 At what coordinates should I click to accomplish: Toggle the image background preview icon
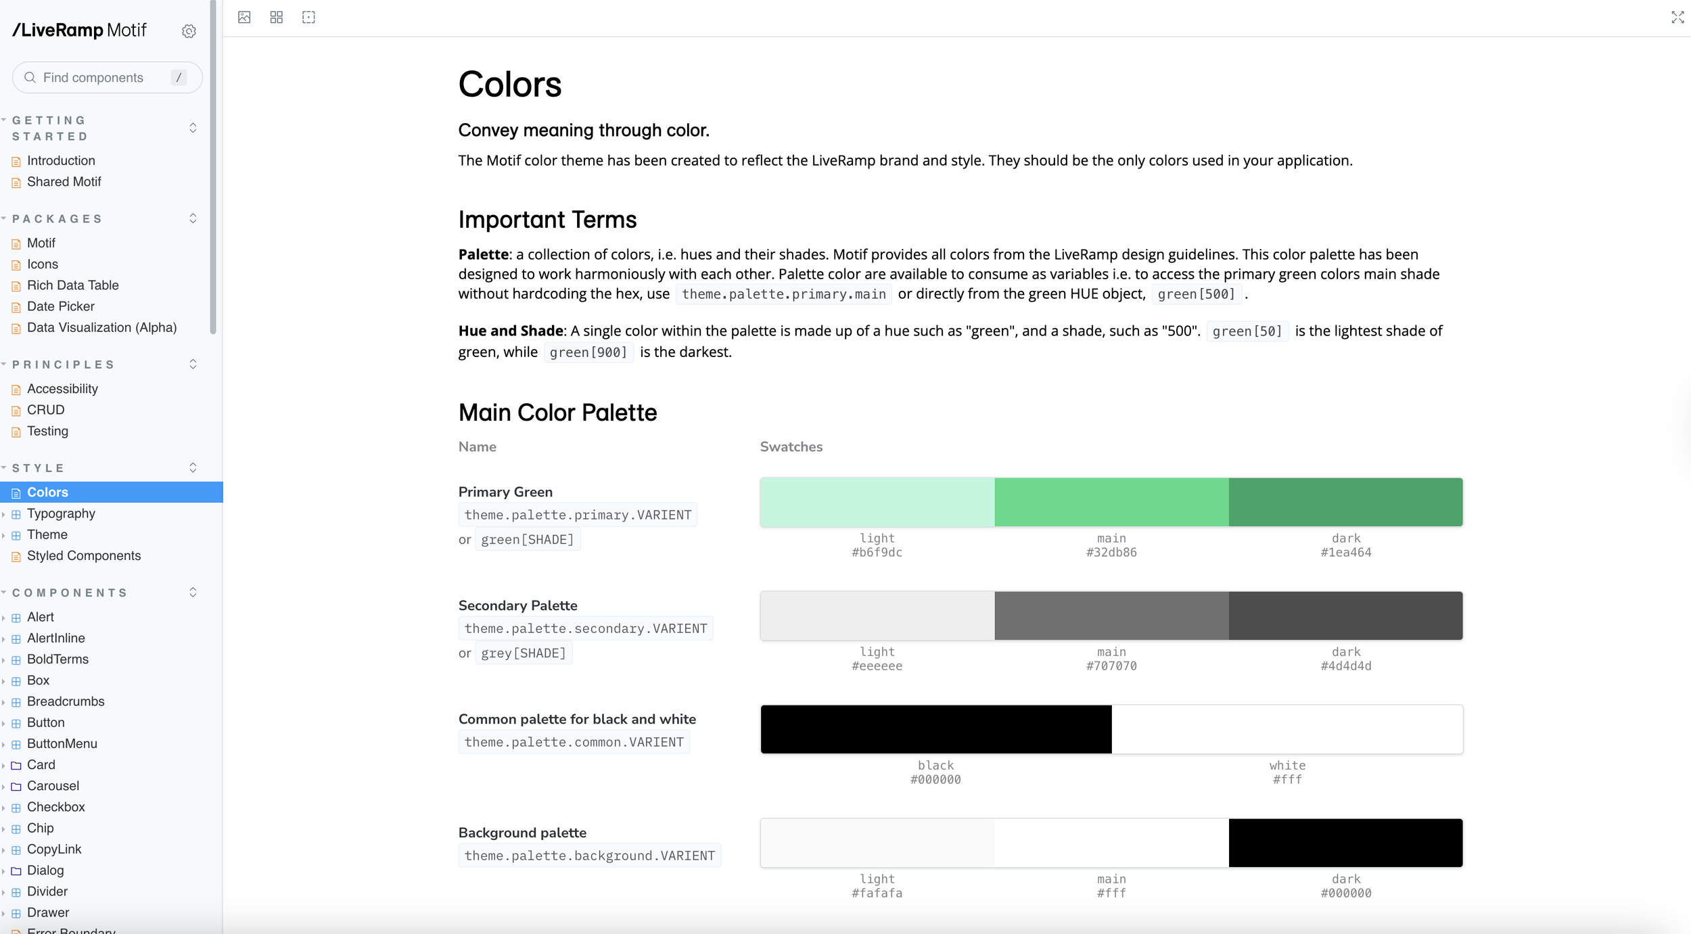tap(244, 18)
